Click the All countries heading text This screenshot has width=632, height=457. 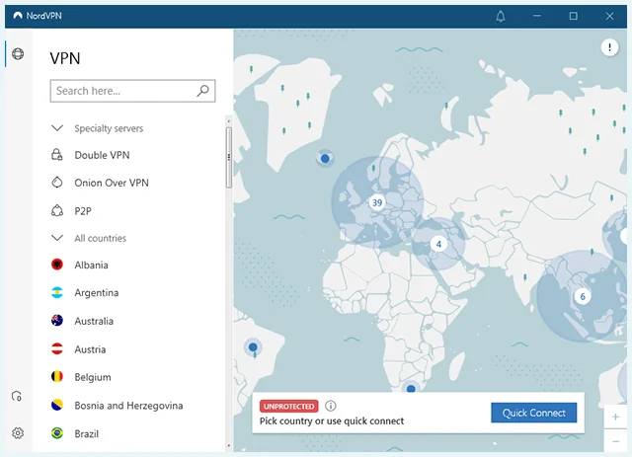tap(101, 238)
